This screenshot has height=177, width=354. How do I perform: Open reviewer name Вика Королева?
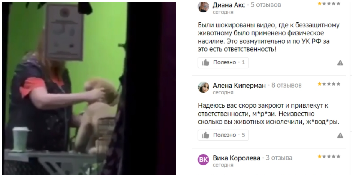pos(237,158)
